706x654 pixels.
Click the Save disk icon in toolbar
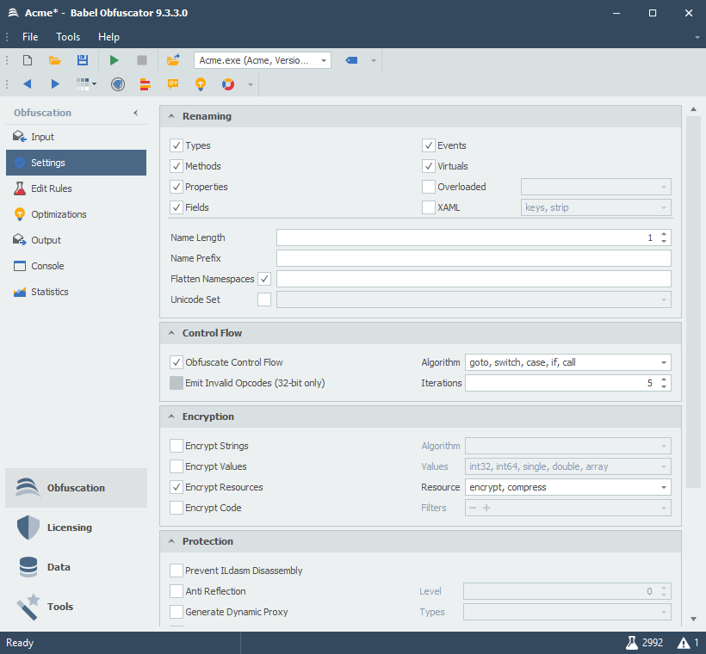coord(83,60)
